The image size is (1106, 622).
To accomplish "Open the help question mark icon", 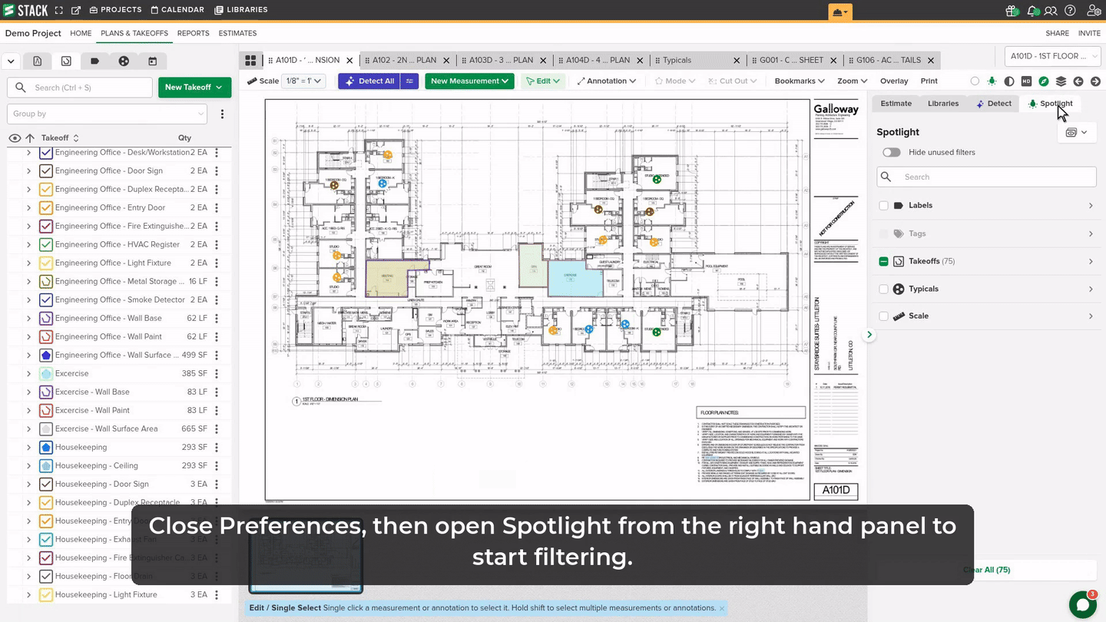I will 1070,11.
